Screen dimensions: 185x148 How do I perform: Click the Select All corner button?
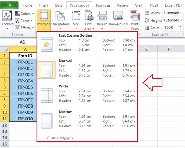tap(5, 49)
